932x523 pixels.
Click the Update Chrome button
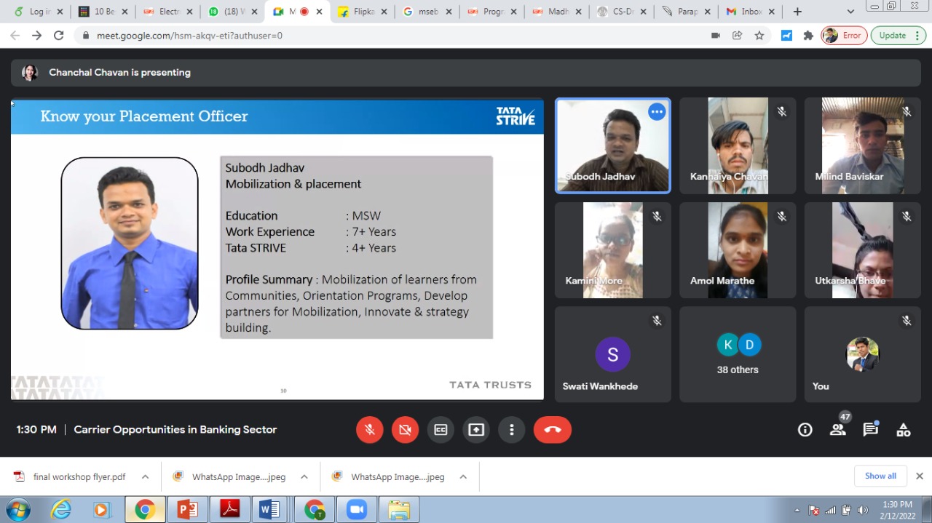pyautogui.click(x=899, y=36)
